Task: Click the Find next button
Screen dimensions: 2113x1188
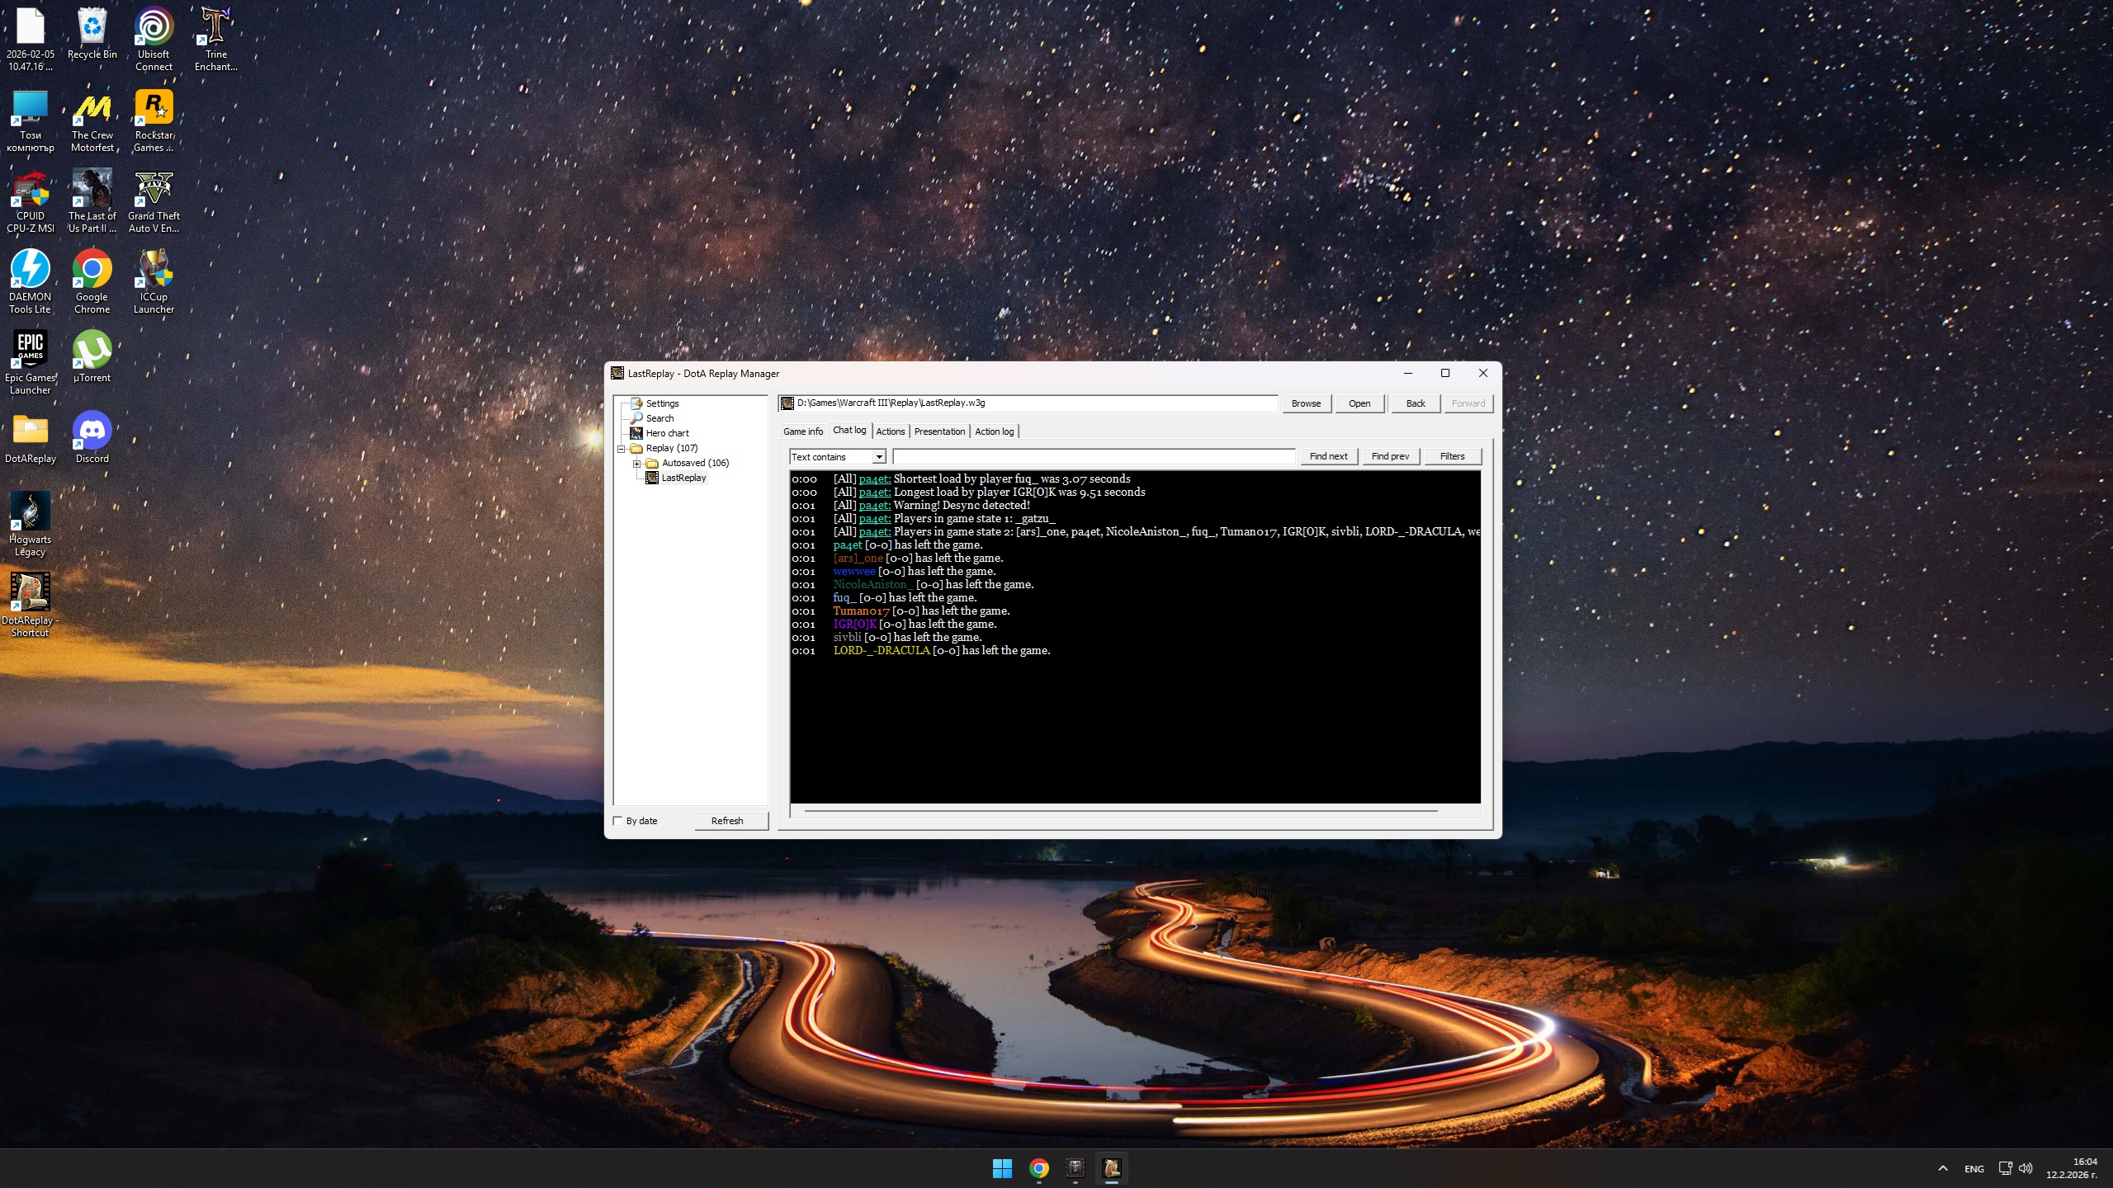Action: point(1328,456)
